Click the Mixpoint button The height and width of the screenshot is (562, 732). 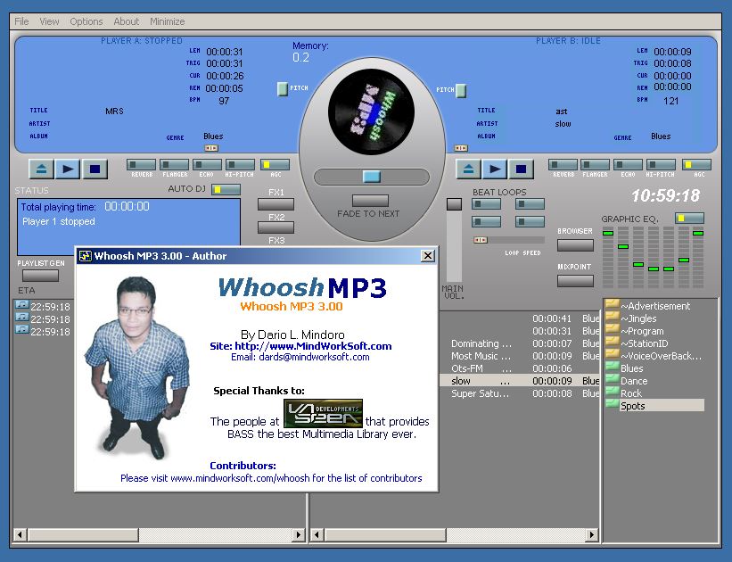(575, 281)
